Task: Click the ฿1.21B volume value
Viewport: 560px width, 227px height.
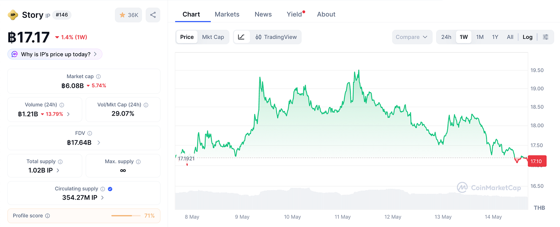Action: pyautogui.click(x=28, y=114)
